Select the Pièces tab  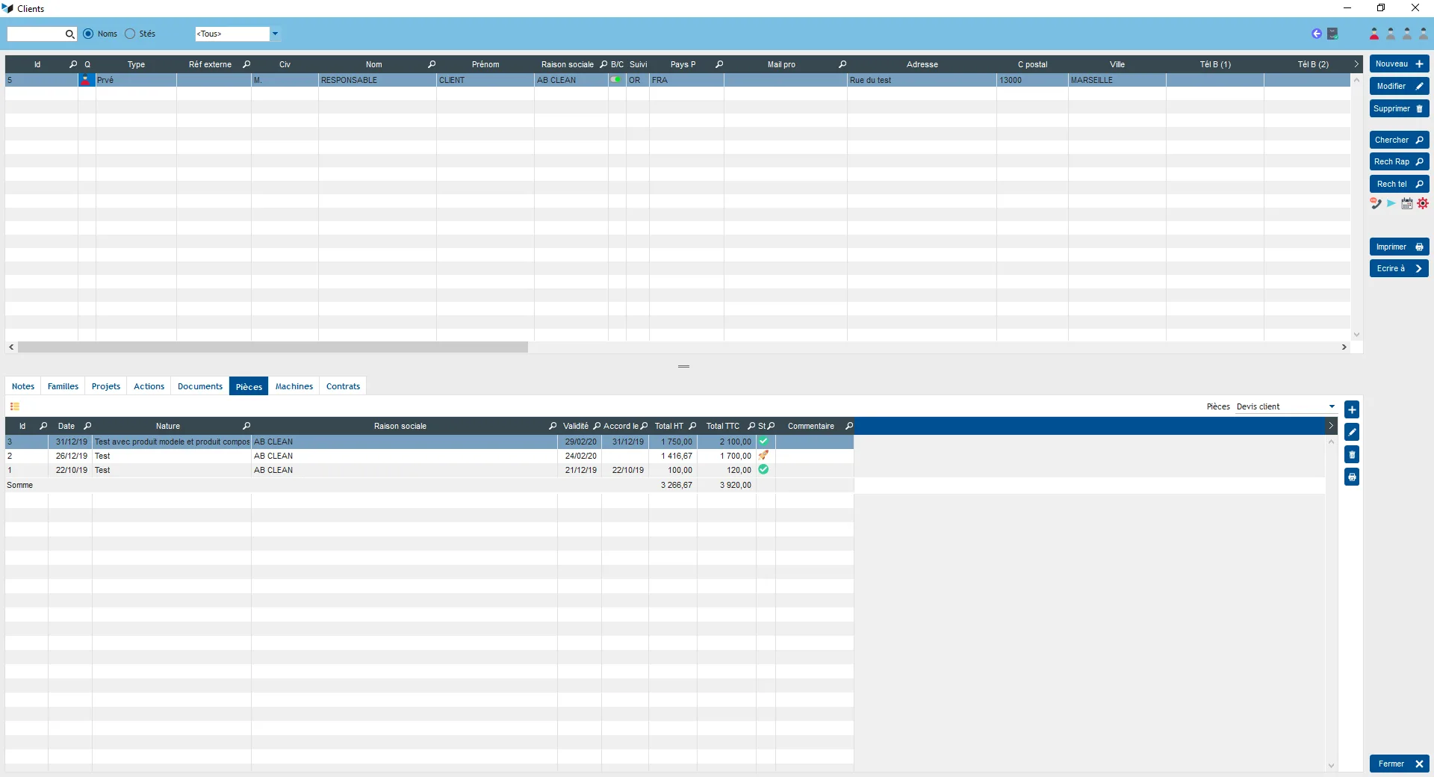(249, 386)
